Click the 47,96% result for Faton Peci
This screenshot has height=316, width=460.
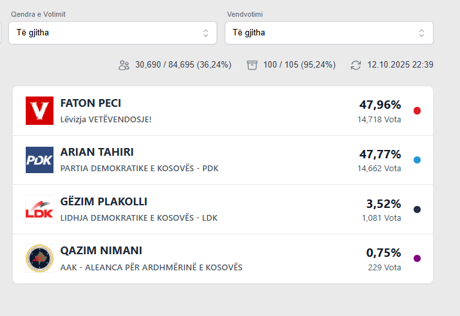coord(379,105)
